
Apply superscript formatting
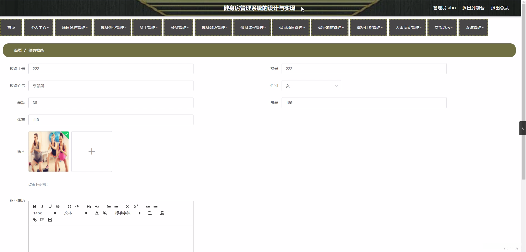pos(136,206)
